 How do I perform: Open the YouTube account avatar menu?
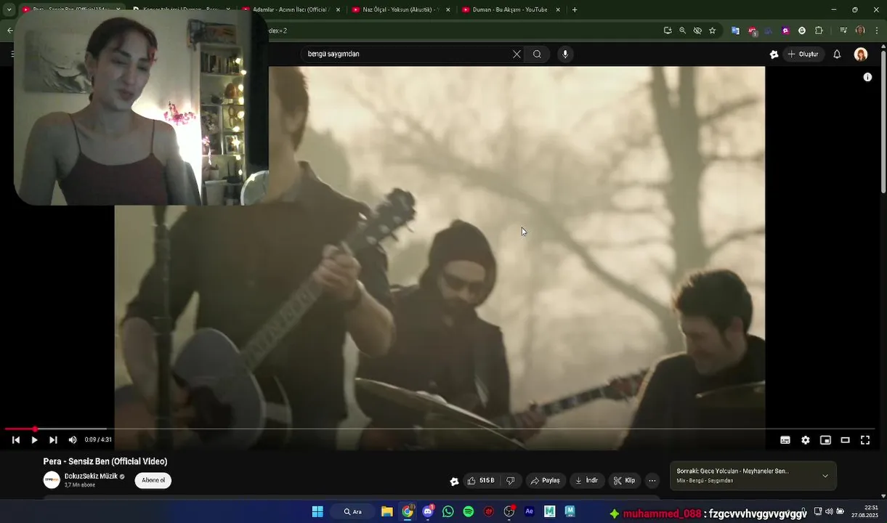tap(861, 54)
